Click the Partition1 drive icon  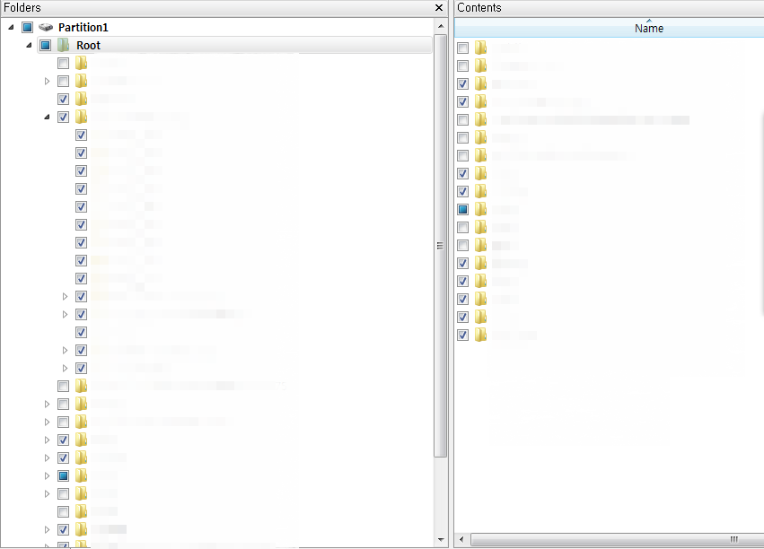[46, 27]
